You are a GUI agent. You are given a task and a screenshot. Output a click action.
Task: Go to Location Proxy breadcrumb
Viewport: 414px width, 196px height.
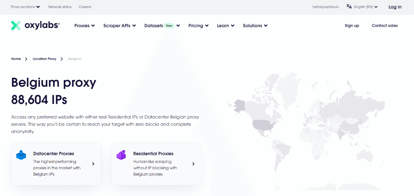[x=45, y=59]
